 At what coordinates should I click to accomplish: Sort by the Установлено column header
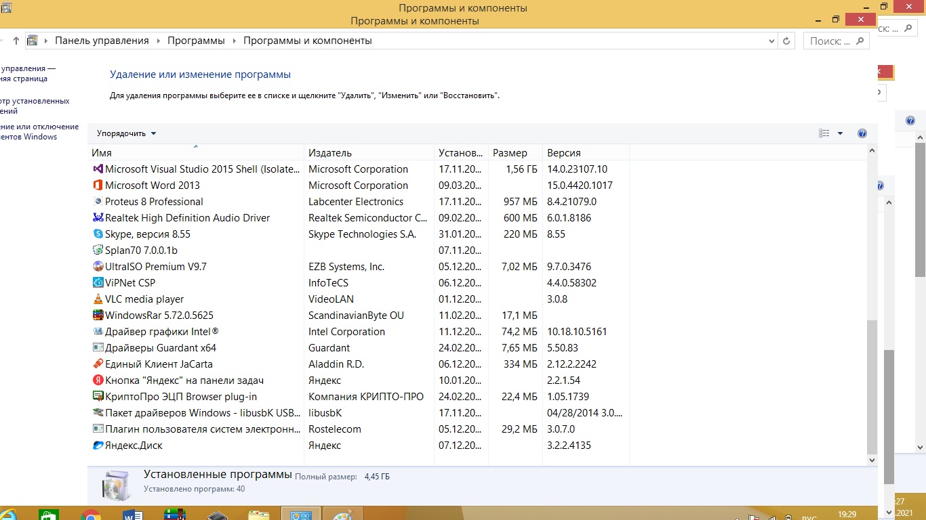pos(461,153)
